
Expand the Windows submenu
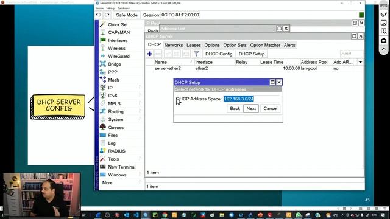[117, 175]
